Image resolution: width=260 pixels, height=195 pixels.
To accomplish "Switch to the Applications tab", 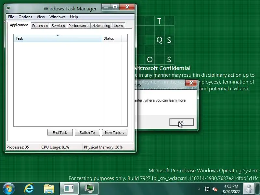I will point(19,25).
